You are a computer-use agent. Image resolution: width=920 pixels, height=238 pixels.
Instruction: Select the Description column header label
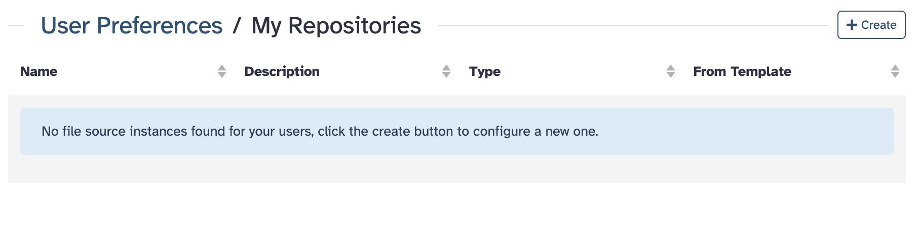[x=282, y=71]
